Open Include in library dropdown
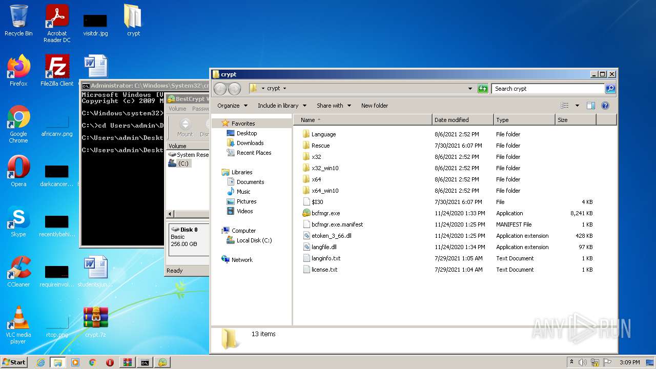This screenshot has height=369, width=656. coord(282,106)
